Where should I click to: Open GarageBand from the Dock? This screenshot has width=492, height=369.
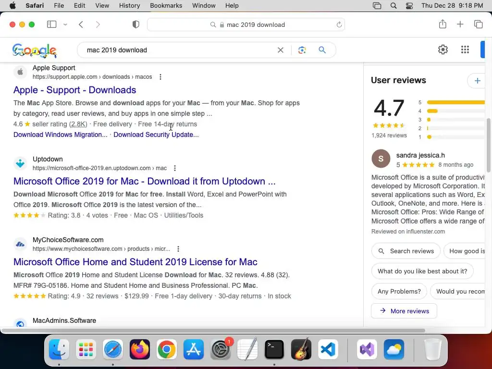(301, 349)
